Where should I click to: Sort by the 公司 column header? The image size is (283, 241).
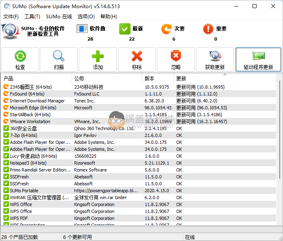[107, 78]
